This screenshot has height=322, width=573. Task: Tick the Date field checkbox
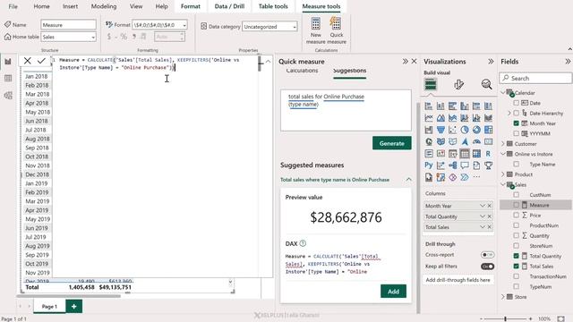click(516, 103)
